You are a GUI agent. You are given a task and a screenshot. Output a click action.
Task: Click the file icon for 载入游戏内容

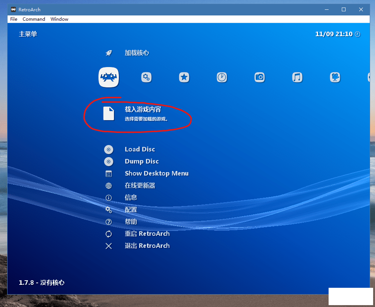click(x=109, y=113)
